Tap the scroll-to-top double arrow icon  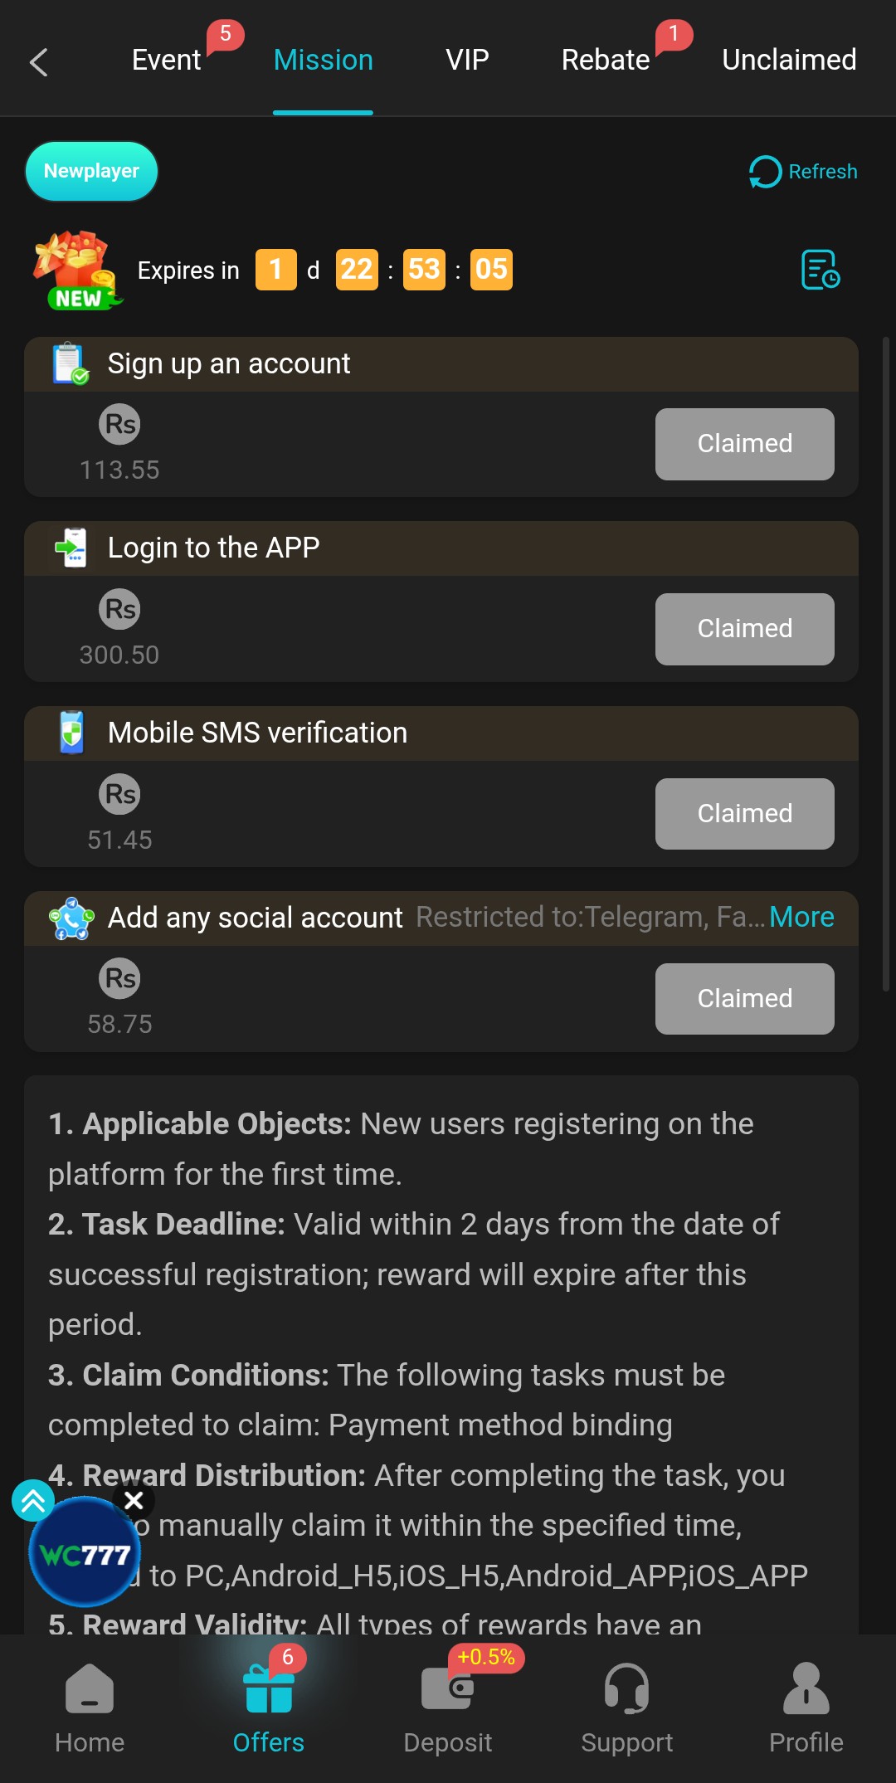[x=33, y=1500]
